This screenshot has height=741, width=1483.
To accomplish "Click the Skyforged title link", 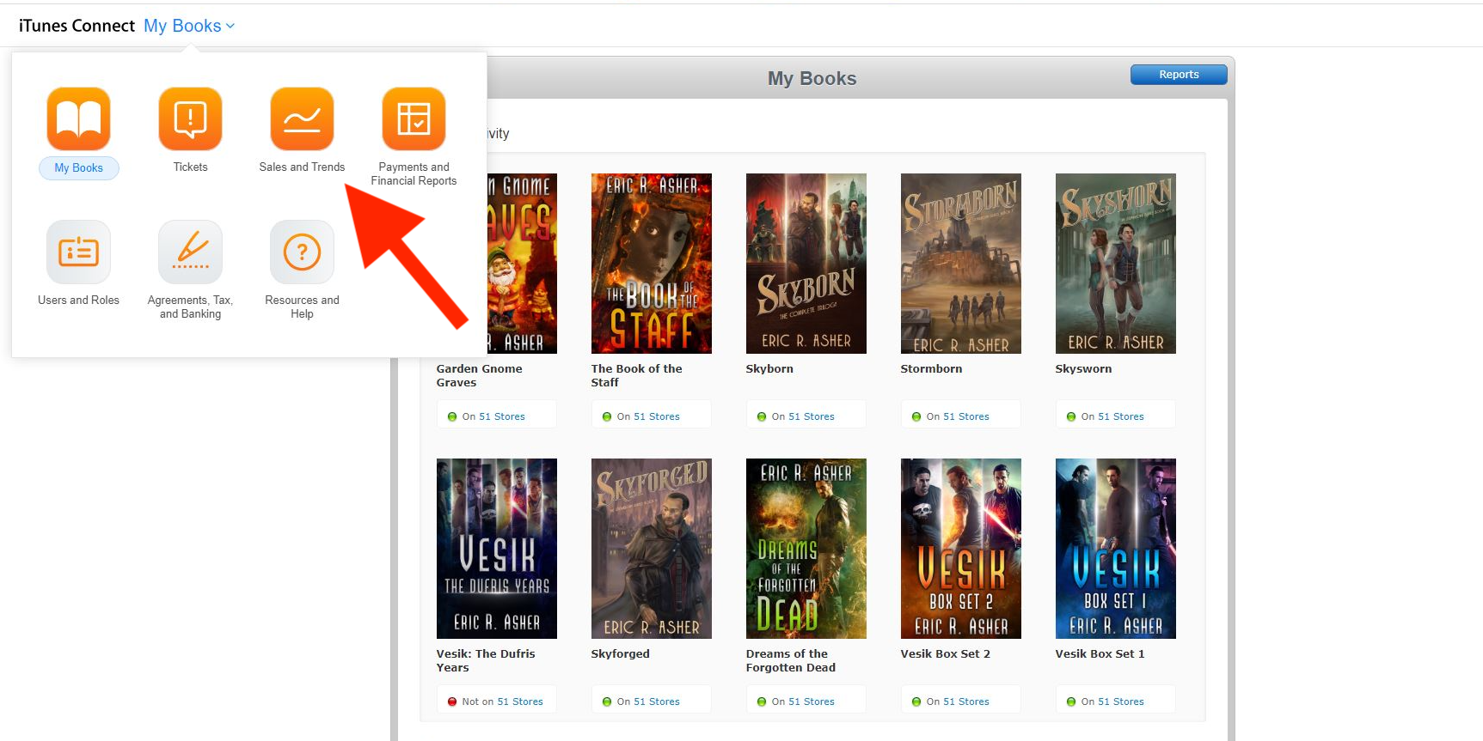I will coord(620,653).
